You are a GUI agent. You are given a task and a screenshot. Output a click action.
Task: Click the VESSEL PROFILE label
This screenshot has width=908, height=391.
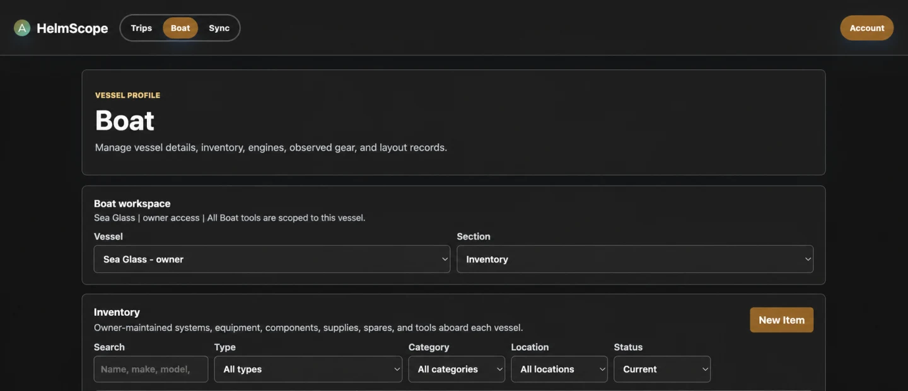(x=127, y=95)
